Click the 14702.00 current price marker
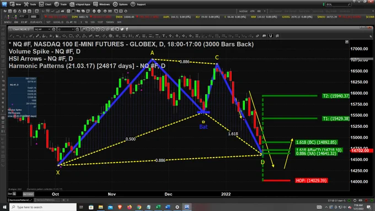The width and height of the screenshot is (375, 211). pyautogui.click(x=361, y=150)
